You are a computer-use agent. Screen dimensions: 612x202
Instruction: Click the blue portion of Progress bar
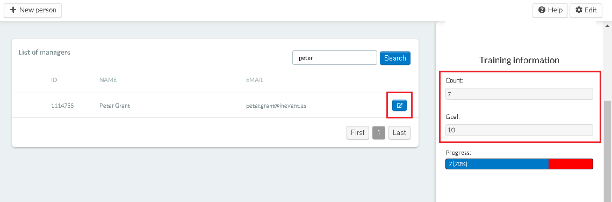point(497,164)
